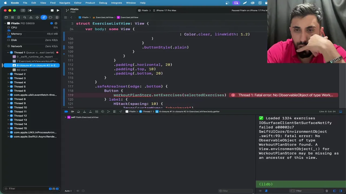
Task: Continue program execution in debug bar
Action: click(x=72, y=112)
